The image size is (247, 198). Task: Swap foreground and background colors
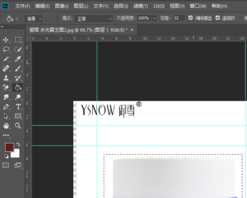[x=18, y=145]
